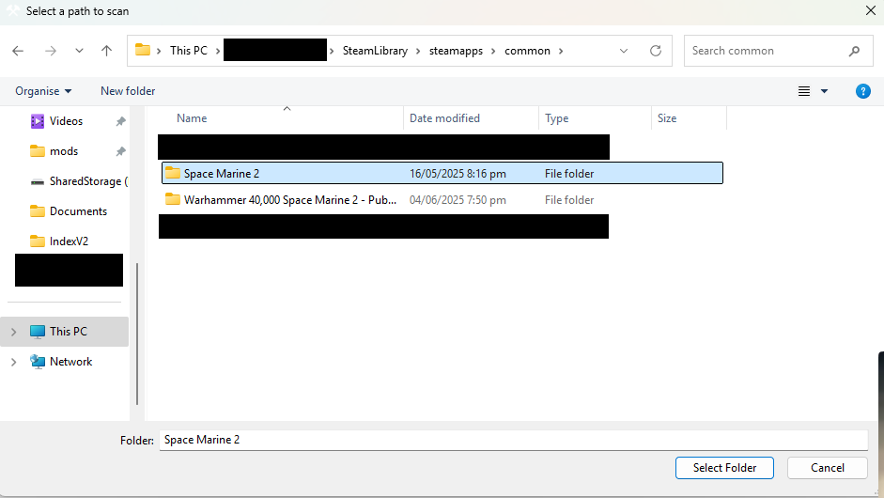Sort by Date modified column
The image size is (884, 498).
tap(445, 118)
